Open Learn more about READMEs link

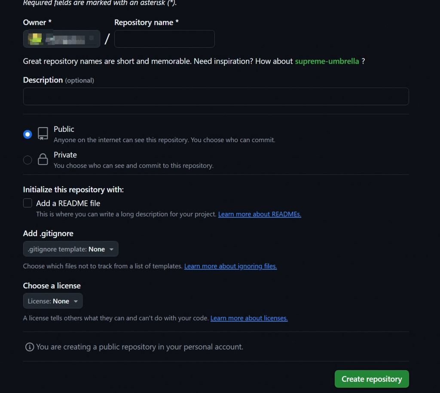[x=260, y=214]
